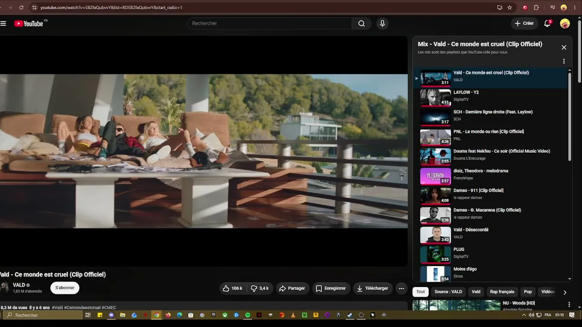
Task: Open the YouTube hamburger guide menu
Action: pos(3,24)
